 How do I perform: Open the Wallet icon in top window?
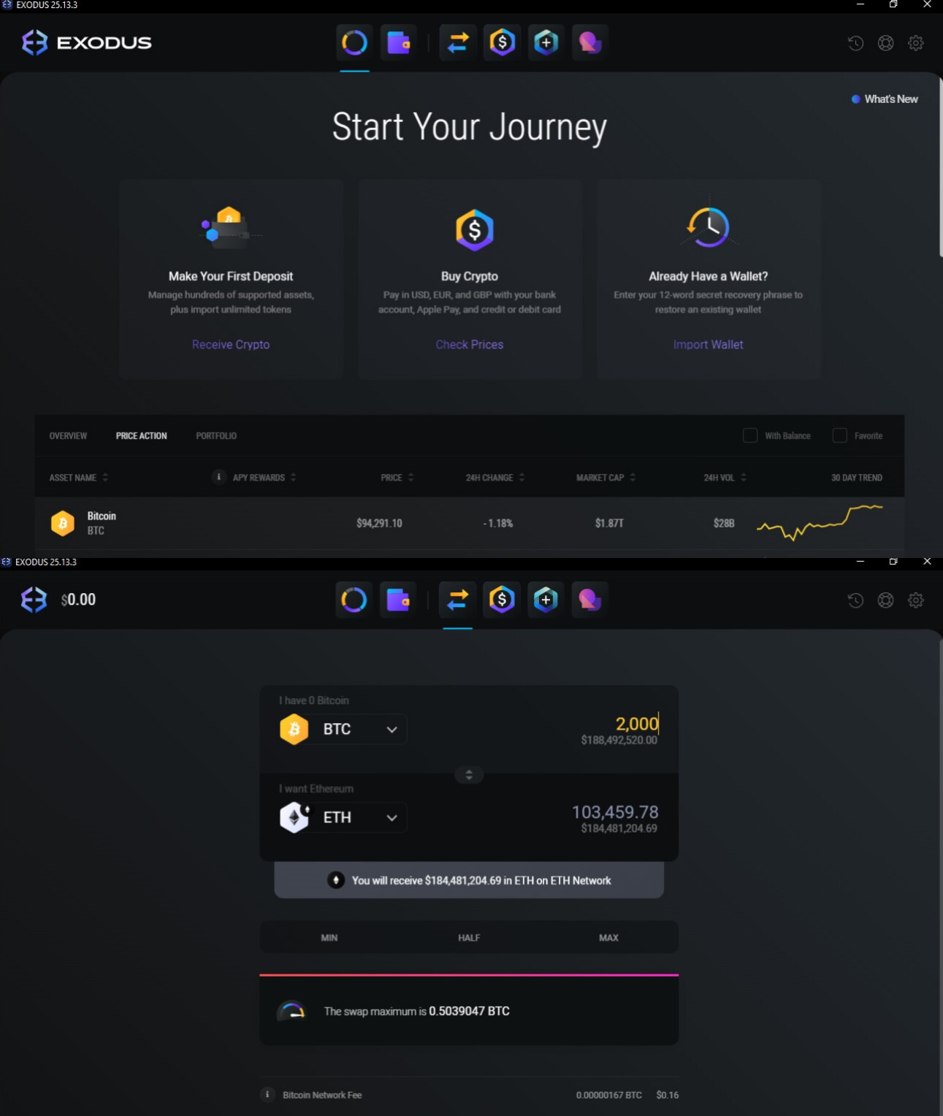[x=398, y=42]
